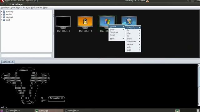Click the label 192.168.1.3
The width and height of the screenshot is (200, 112).
pos(85,31)
